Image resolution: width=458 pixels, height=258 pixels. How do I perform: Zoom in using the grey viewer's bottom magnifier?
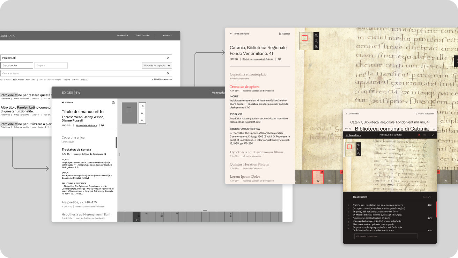[142, 120]
